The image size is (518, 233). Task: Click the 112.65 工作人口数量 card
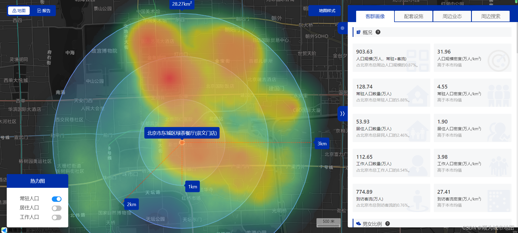(x=391, y=163)
